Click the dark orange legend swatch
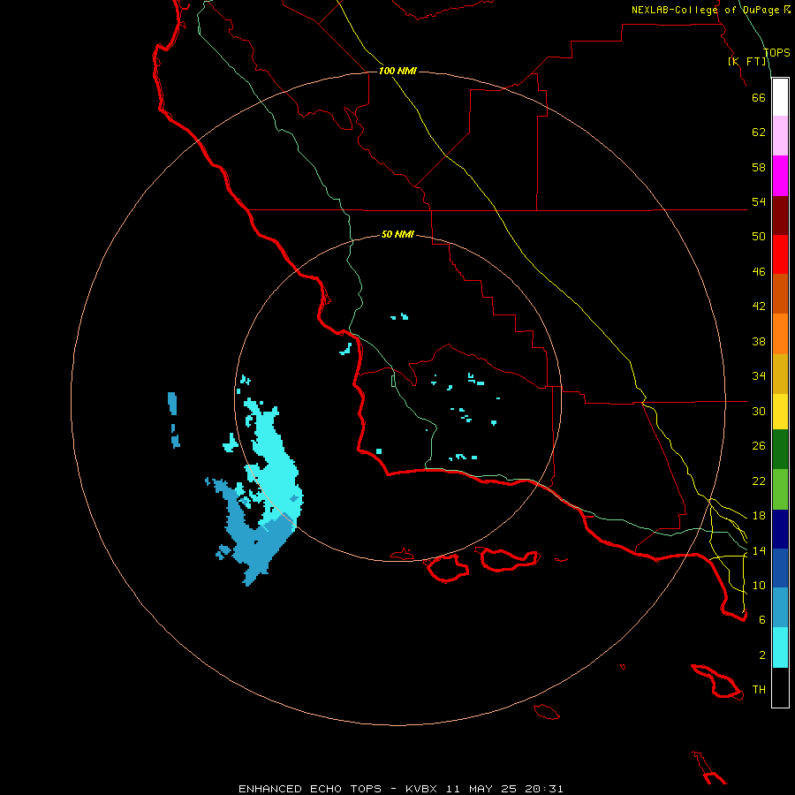Image resolution: width=795 pixels, height=795 pixels. tap(780, 293)
